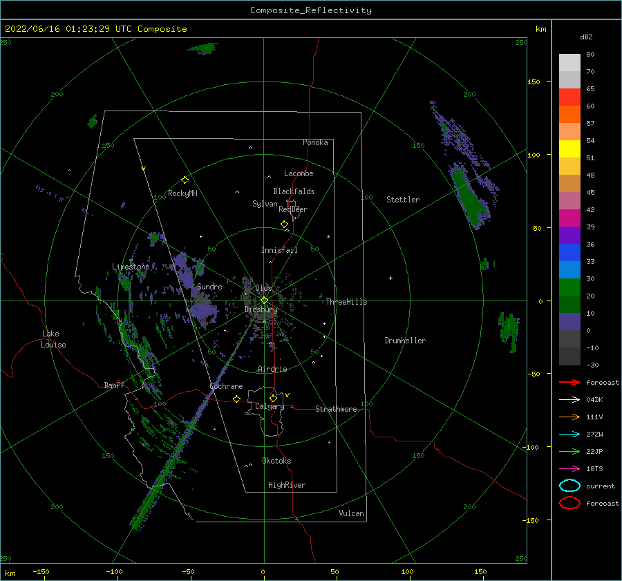The image size is (622, 581).
Task: Select the Banff label
Action: pyautogui.click(x=114, y=385)
